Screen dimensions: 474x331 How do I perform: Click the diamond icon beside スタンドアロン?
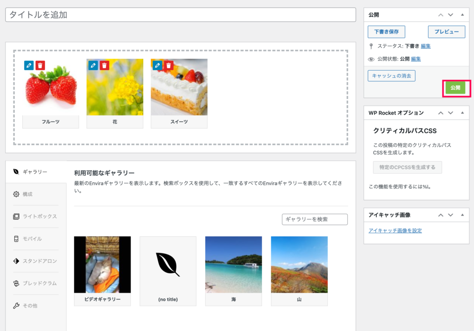click(16, 261)
